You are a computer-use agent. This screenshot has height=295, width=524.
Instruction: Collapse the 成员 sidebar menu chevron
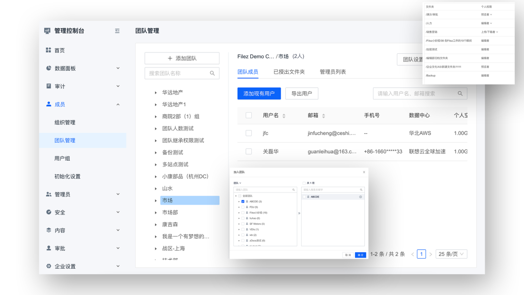click(118, 105)
